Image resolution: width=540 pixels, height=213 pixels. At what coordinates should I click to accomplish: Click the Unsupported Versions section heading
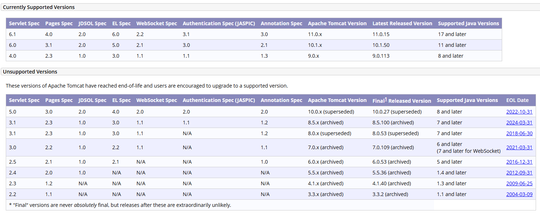pyautogui.click(x=30, y=72)
